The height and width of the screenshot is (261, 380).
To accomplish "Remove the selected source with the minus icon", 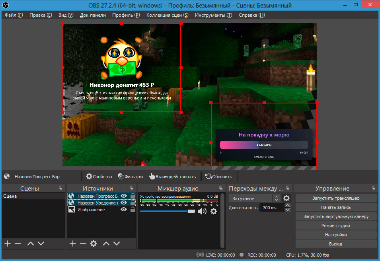I will 83,243.
